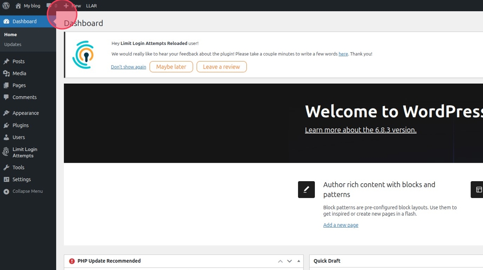Move PHP Update panel up
Screen dimensions: 483x270
(280, 261)
